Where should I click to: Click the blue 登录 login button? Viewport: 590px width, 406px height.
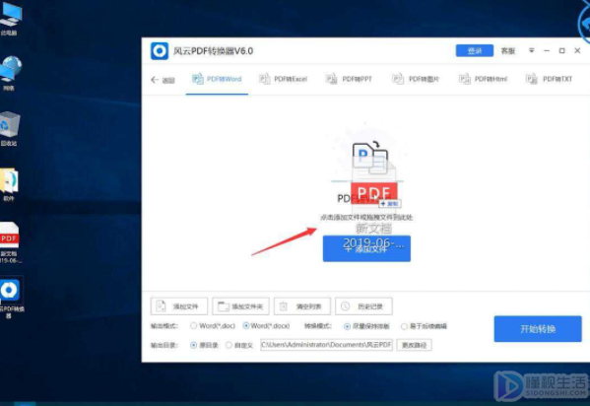point(475,51)
